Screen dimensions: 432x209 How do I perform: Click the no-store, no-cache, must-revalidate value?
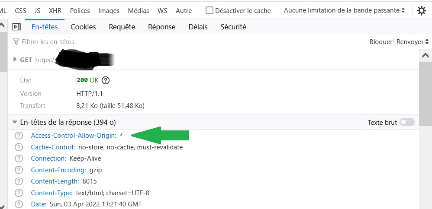tap(131, 147)
